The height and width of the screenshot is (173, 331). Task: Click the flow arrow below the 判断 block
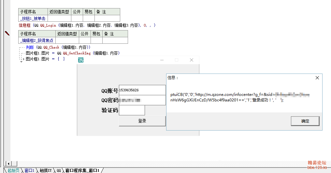(x=21, y=62)
